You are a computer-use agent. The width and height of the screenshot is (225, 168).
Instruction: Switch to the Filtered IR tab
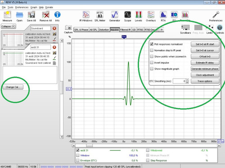[126, 30]
